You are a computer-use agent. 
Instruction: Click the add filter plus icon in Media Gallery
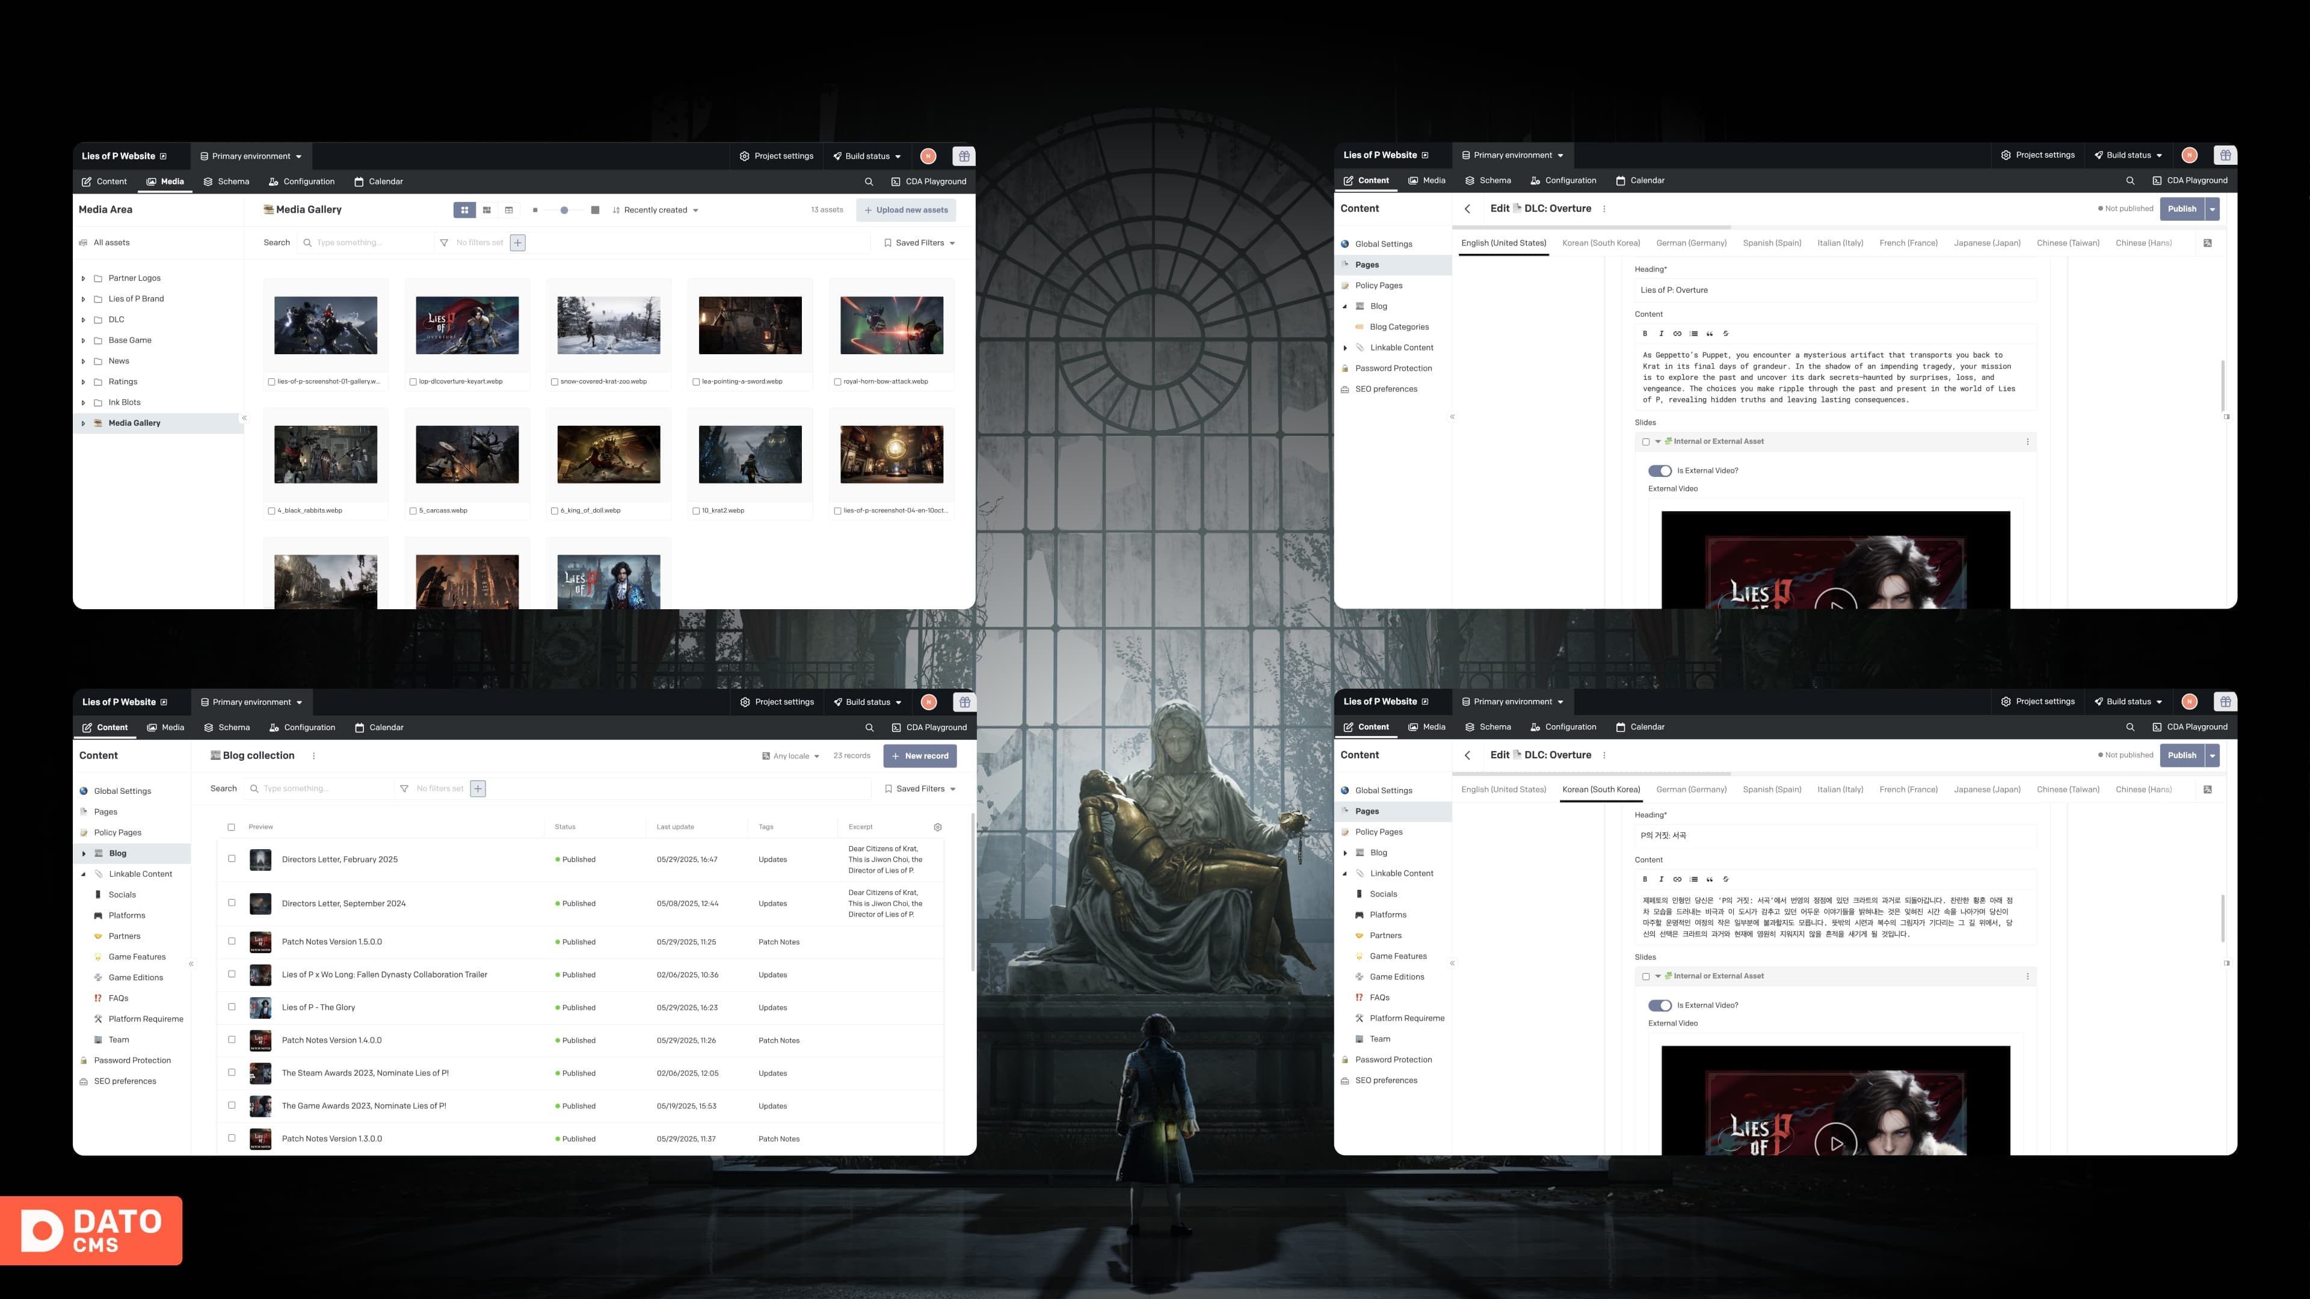517,243
